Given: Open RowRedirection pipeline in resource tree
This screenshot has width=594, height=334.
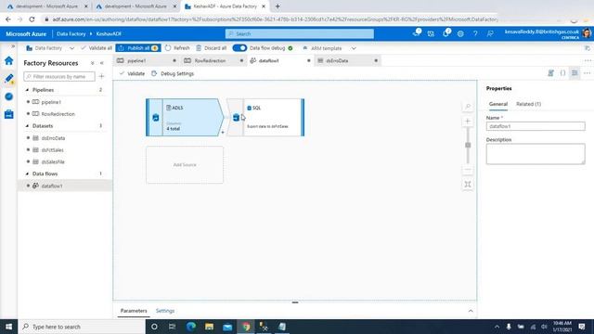Looking at the screenshot, I should tap(58, 114).
